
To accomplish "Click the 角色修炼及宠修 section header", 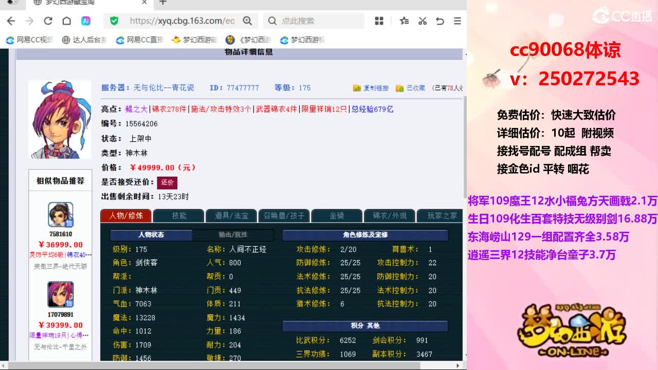I will 365,235.
